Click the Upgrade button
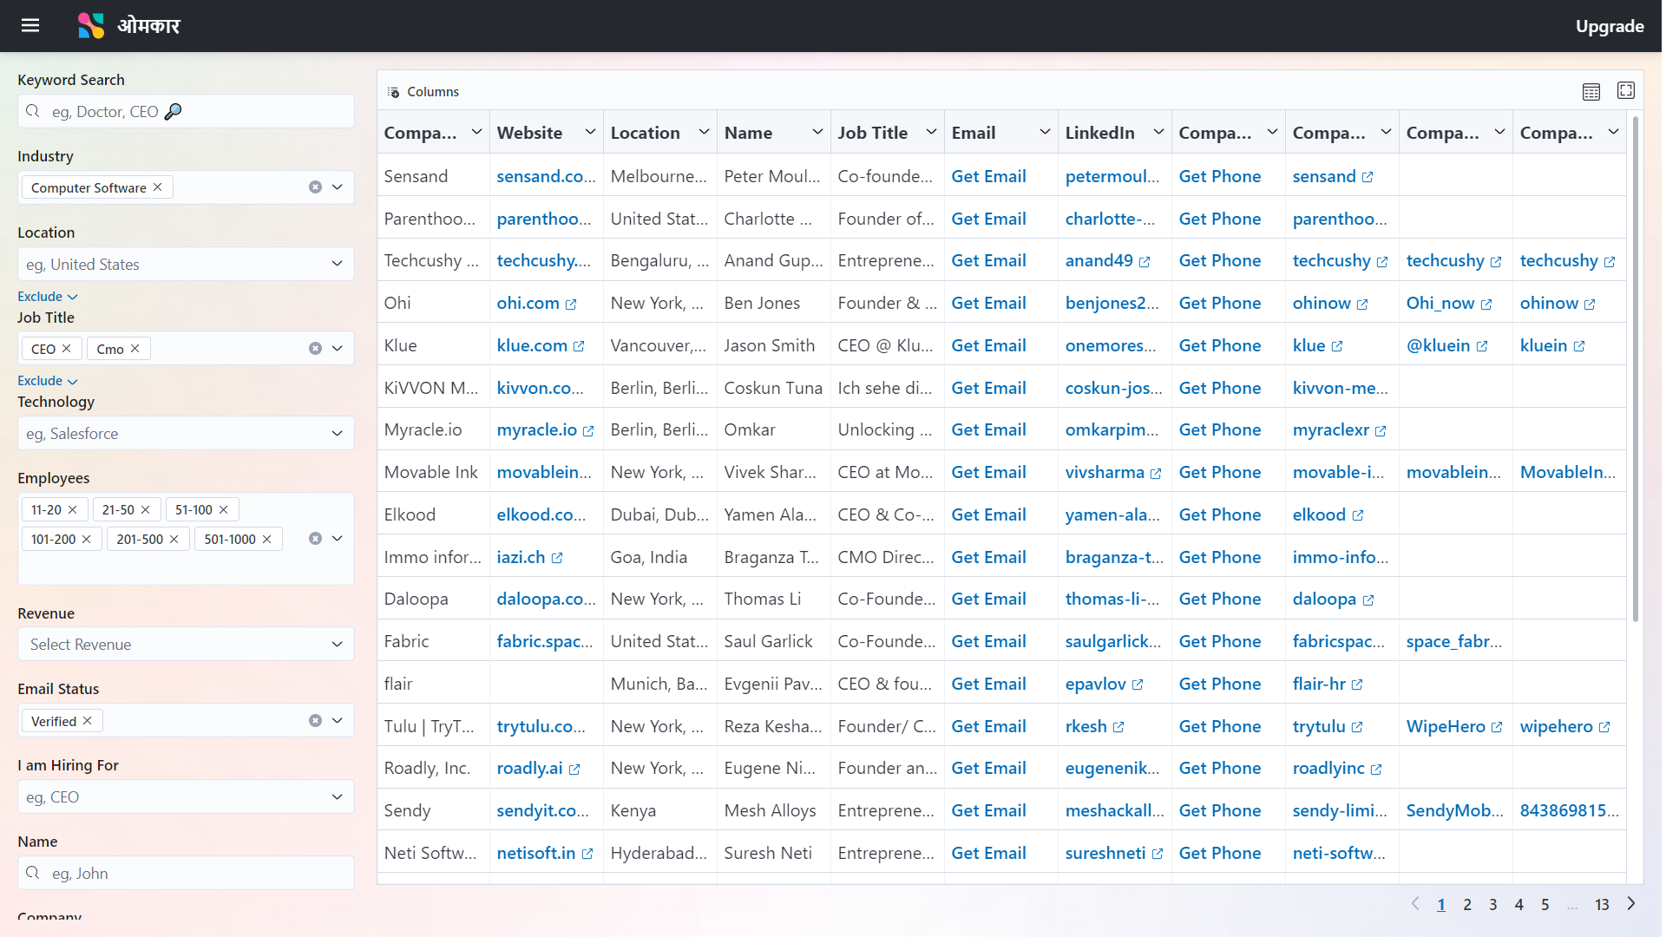Screen dimensions: 1666x937 (1610, 26)
